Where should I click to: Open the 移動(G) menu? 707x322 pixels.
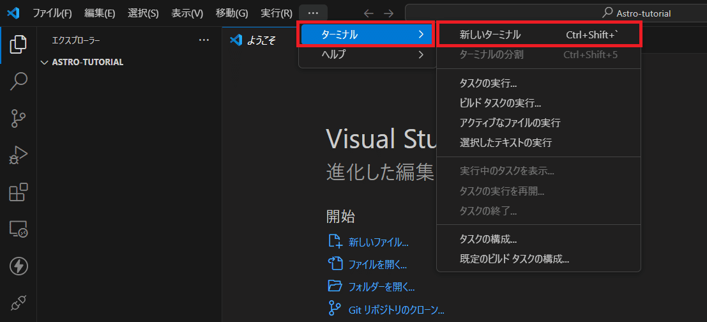(232, 13)
